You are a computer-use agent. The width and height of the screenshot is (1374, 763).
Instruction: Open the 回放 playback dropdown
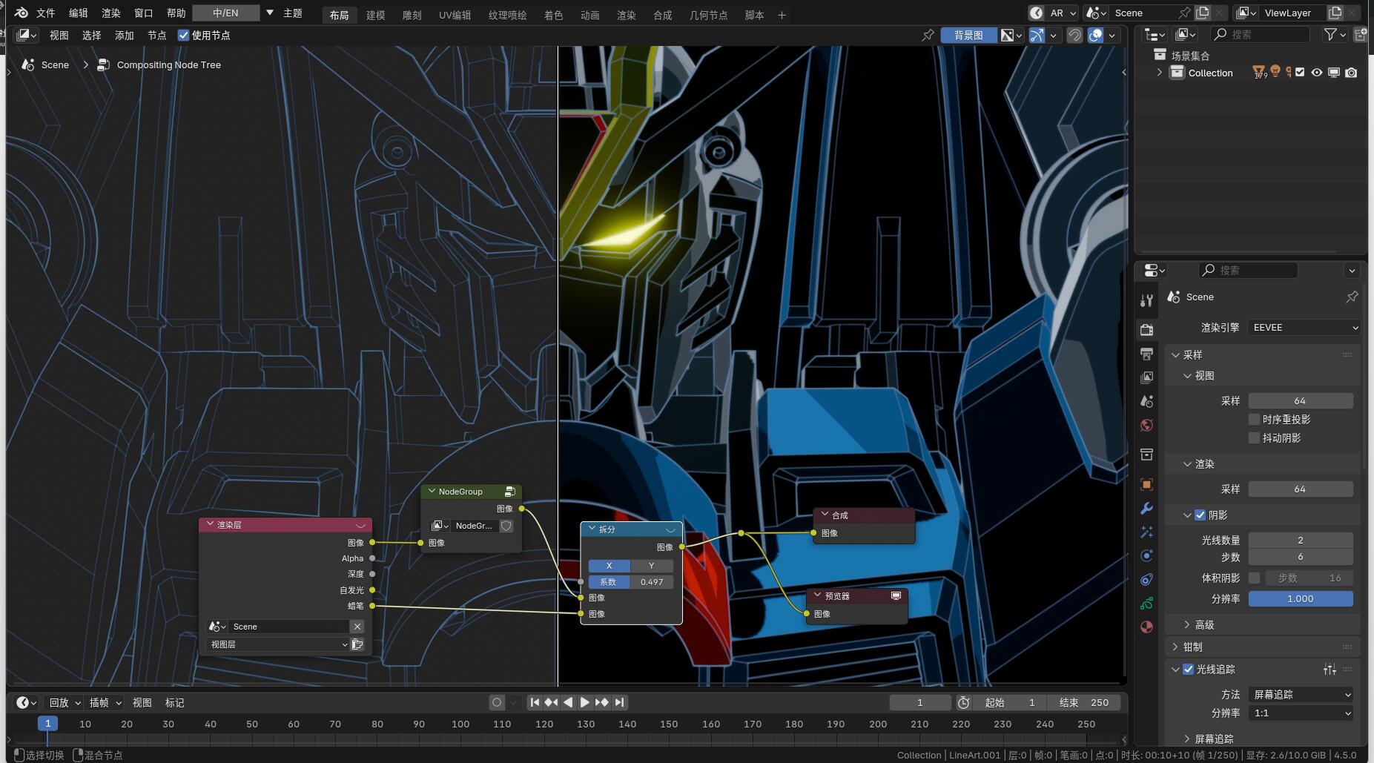pyautogui.click(x=65, y=702)
